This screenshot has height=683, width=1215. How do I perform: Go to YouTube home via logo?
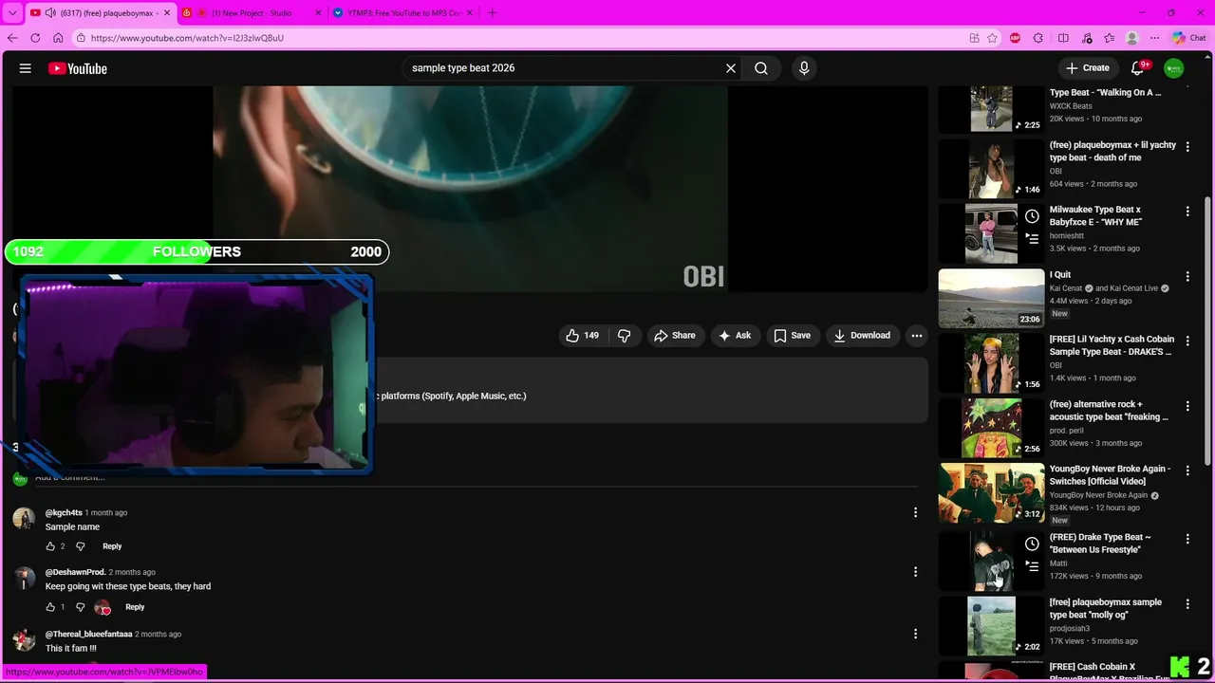[x=78, y=68]
